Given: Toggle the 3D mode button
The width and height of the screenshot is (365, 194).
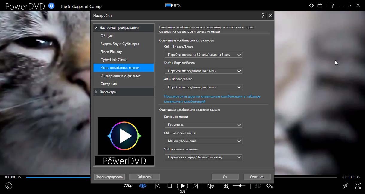Looking at the screenshot, I should pos(258,186).
